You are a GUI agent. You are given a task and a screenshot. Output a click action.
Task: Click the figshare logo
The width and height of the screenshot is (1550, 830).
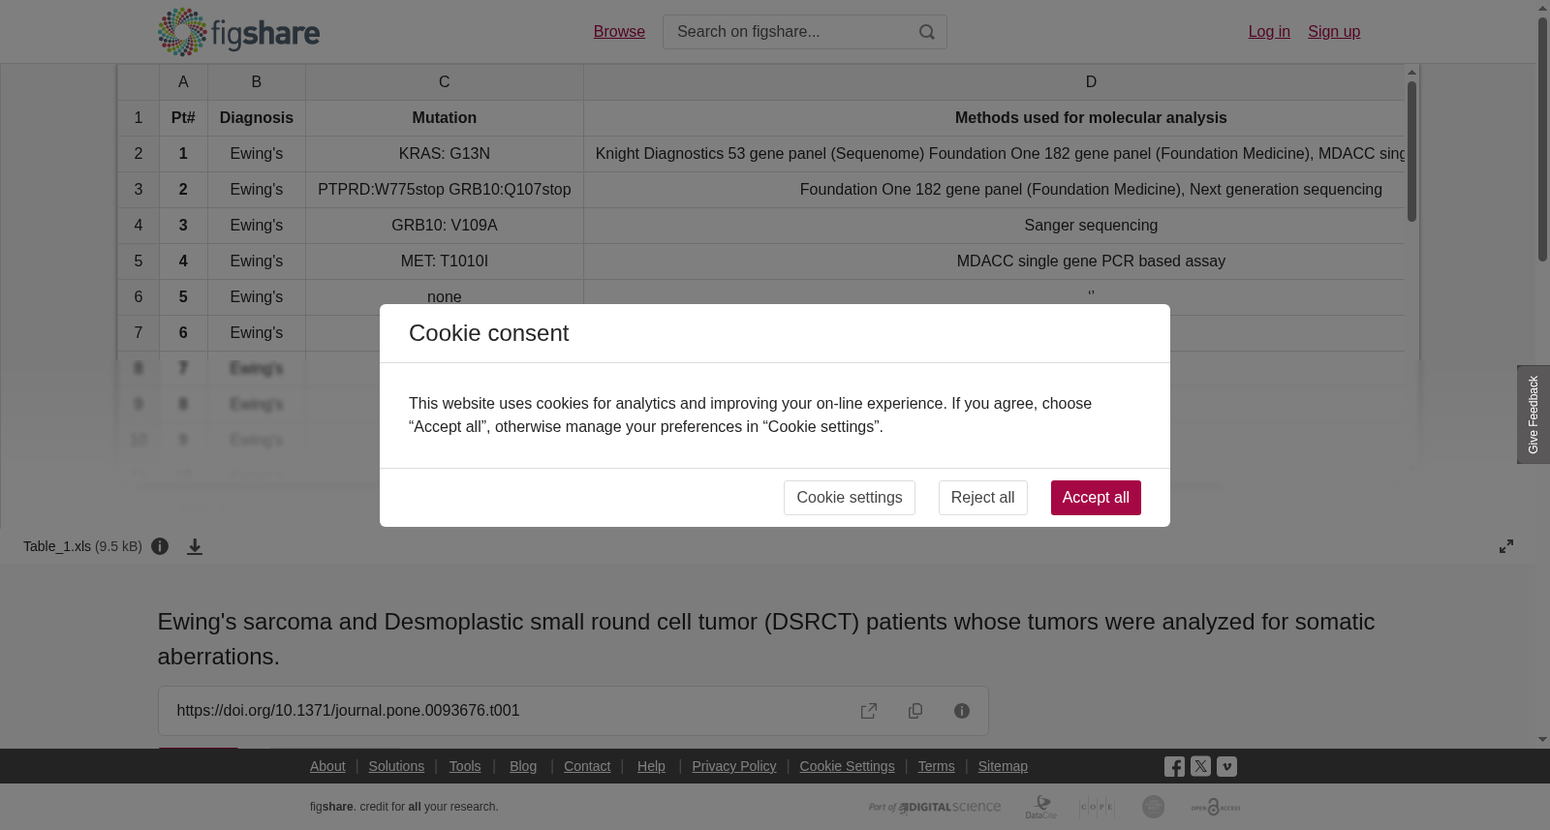pyautogui.click(x=238, y=32)
